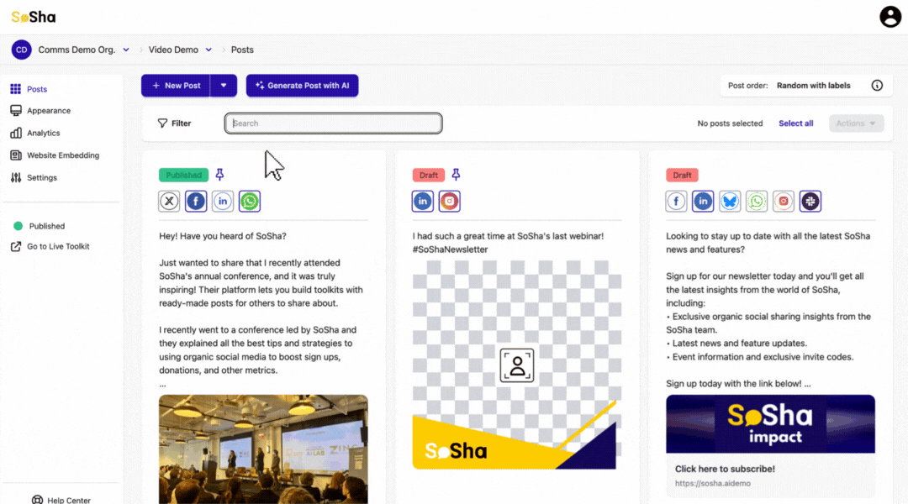Select Bluesky icon on newsletter post

730,202
